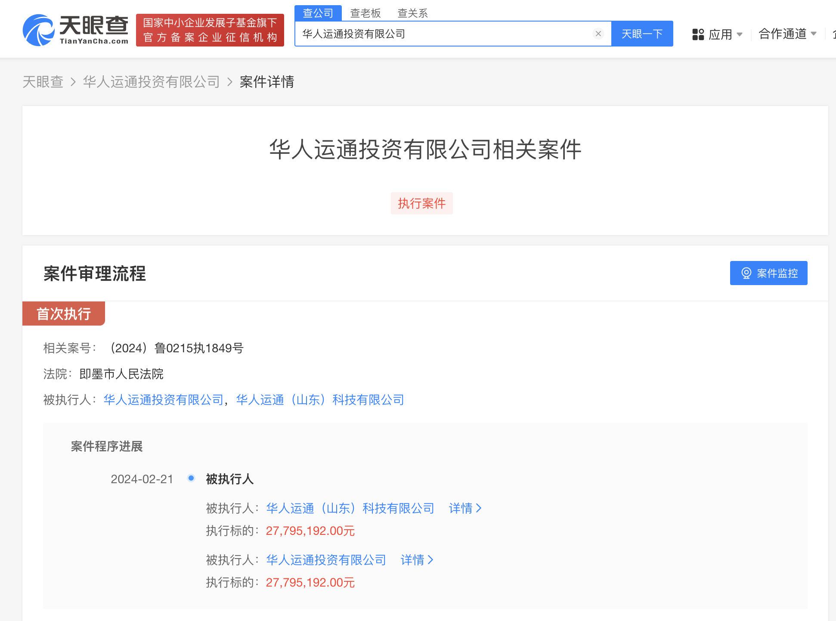Click the 执行案件 tag

[421, 203]
